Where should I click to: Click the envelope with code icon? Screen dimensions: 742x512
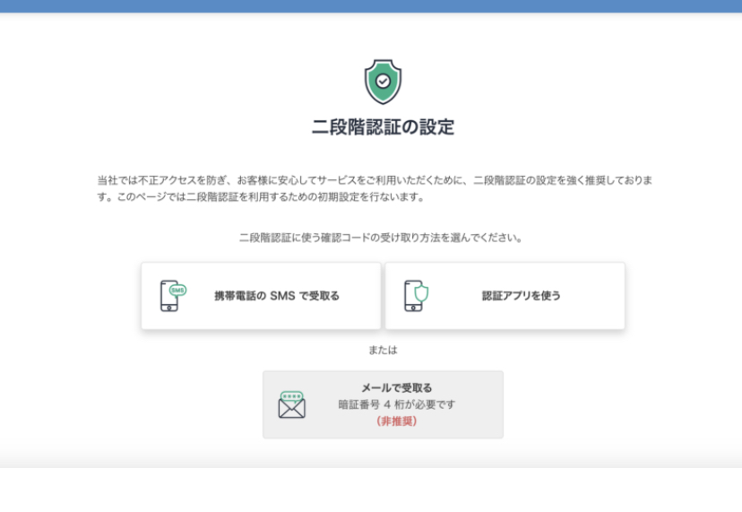(x=291, y=405)
